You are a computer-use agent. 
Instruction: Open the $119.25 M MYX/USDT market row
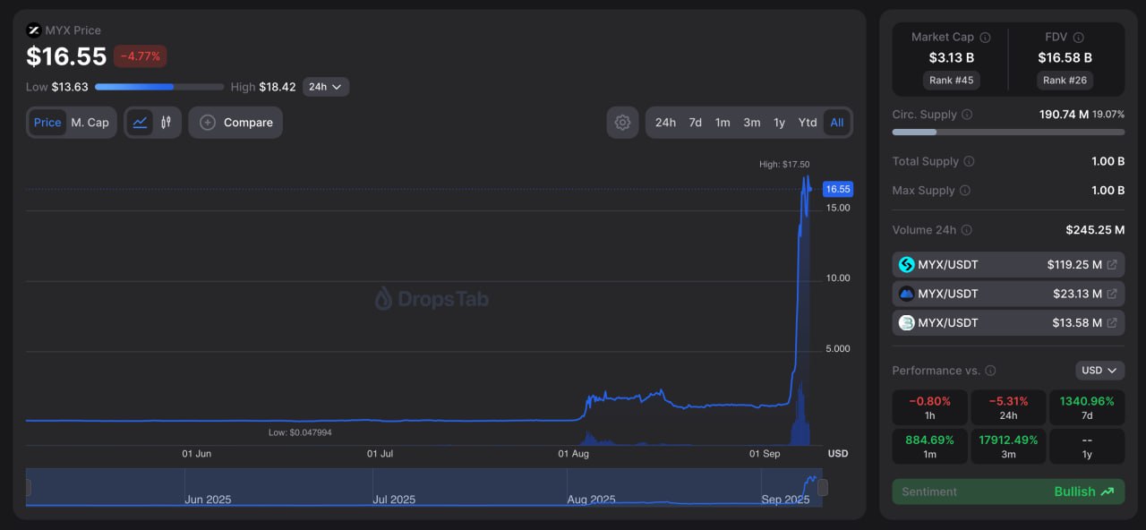[x=1008, y=265]
